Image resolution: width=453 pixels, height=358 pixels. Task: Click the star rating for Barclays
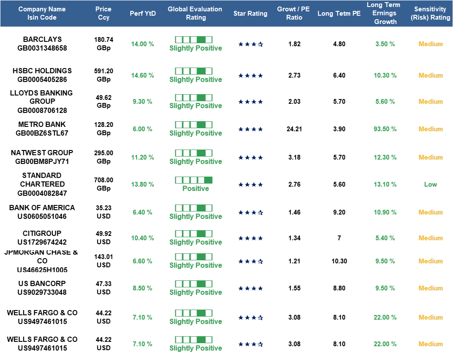coord(250,44)
